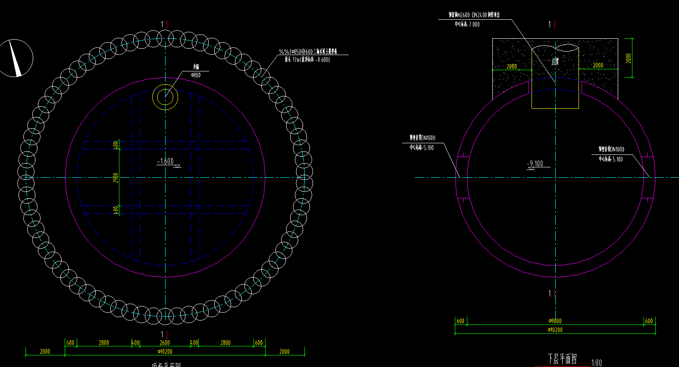The width and height of the screenshot is (679, 367).
Task: Click the Φ2600 DN2400 reserved hole label
Action: point(474,15)
